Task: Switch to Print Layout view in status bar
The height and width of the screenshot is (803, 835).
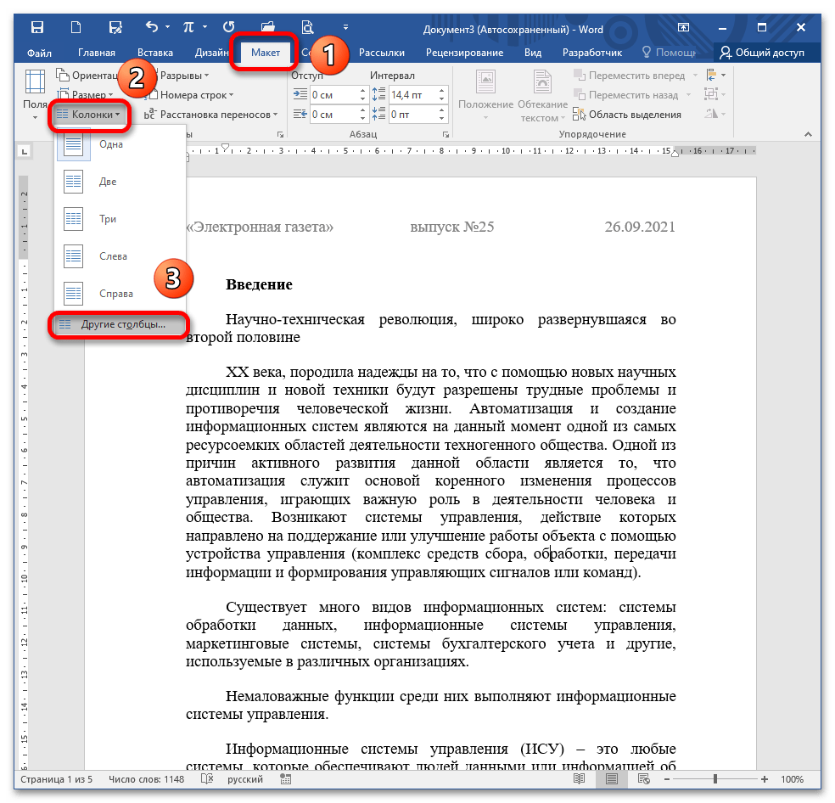Action: [609, 779]
